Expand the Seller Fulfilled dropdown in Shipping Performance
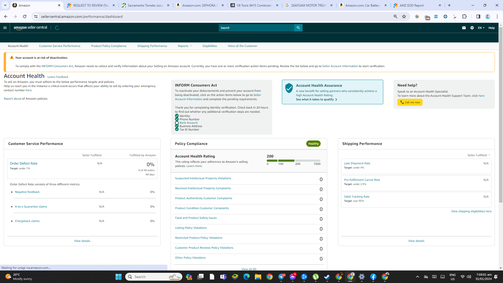This screenshot has width=503, height=283. 479,155
